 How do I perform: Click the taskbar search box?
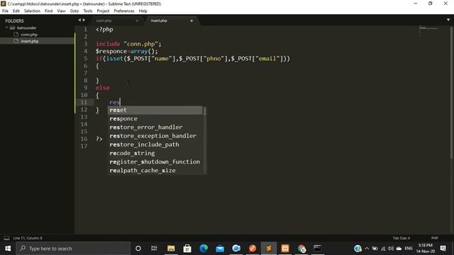point(73,249)
